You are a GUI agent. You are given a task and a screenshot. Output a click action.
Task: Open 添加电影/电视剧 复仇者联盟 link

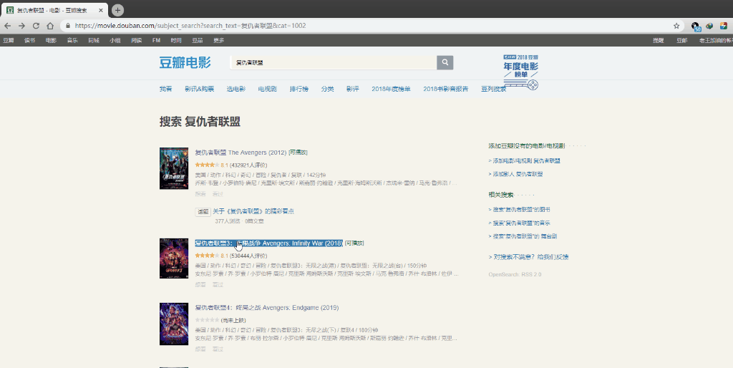(525, 161)
